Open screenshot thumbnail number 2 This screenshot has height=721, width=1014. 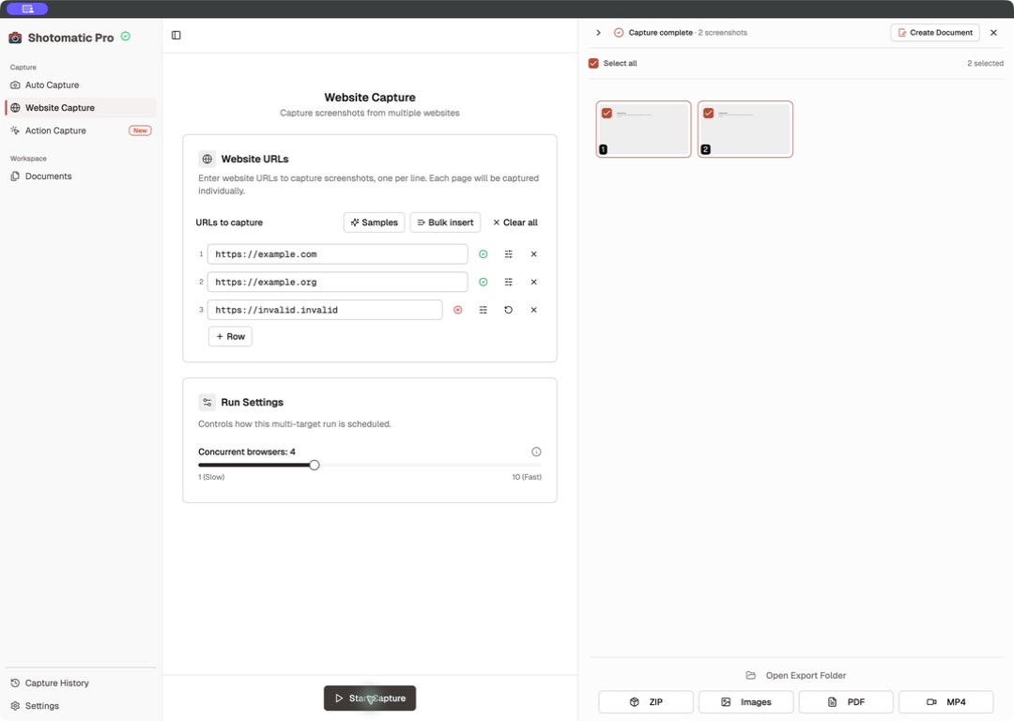coord(745,130)
